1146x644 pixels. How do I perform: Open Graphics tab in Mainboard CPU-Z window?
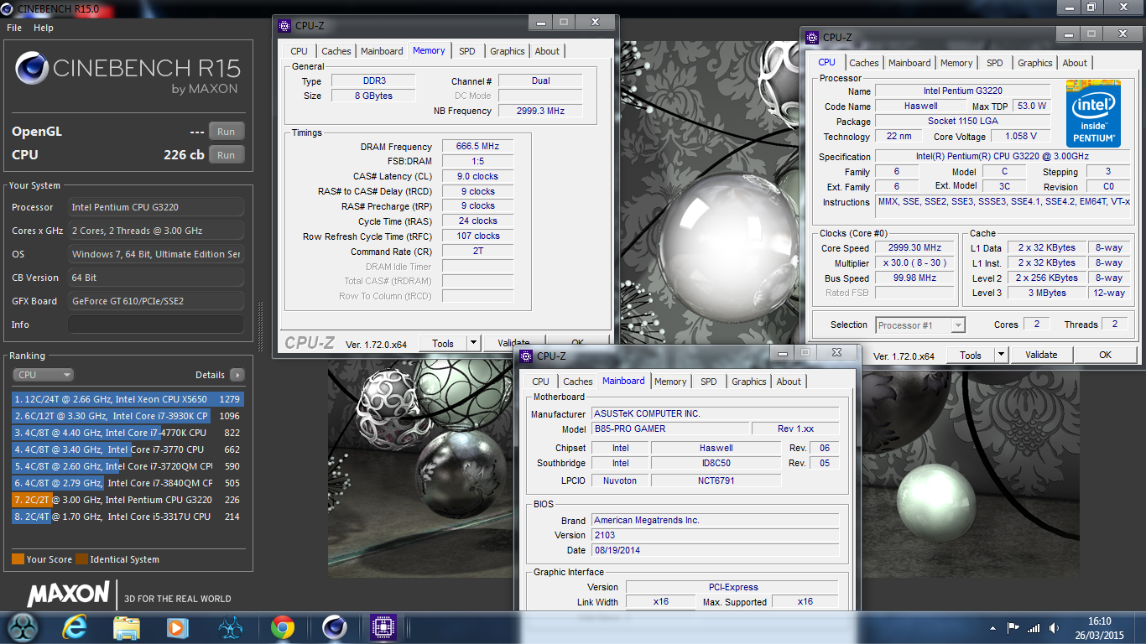pyautogui.click(x=749, y=382)
